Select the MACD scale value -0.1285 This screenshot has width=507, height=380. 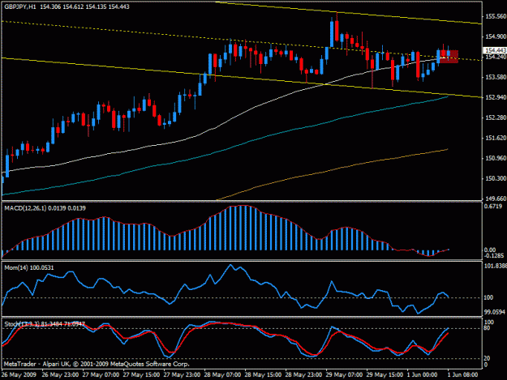click(x=494, y=256)
